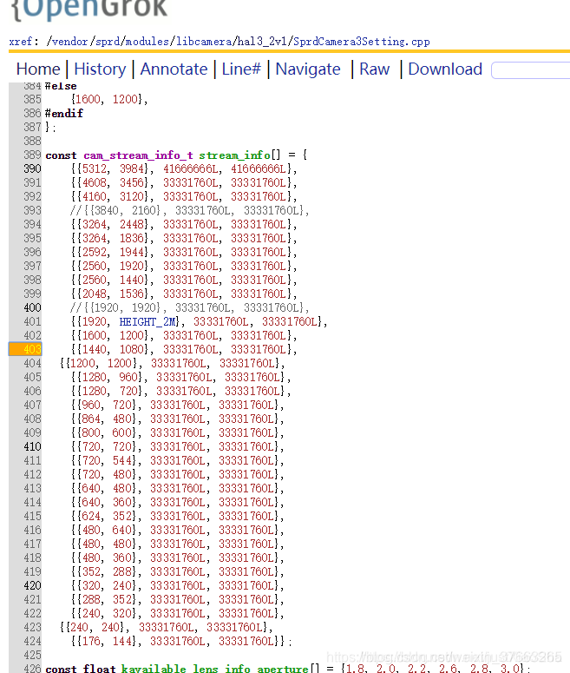Focus the search input field
This screenshot has height=673, width=570.
(531, 70)
